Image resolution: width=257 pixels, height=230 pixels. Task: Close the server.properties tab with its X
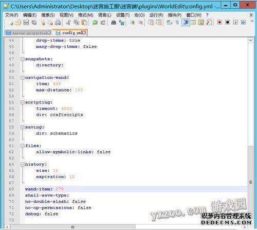(x=49, y=32)
